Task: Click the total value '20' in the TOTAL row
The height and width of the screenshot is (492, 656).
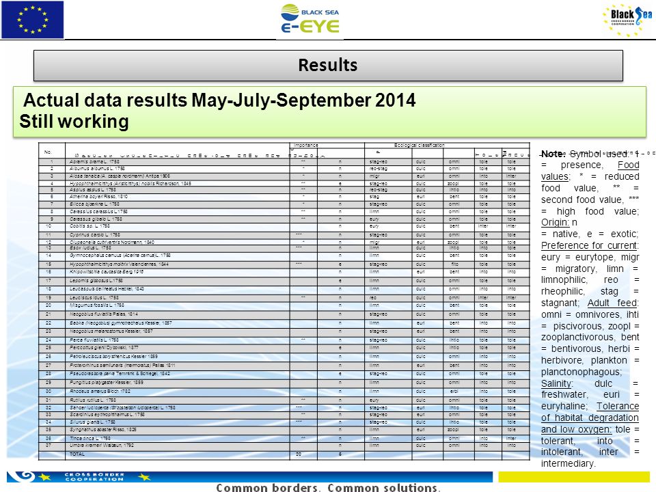Action: pos(299,454)
